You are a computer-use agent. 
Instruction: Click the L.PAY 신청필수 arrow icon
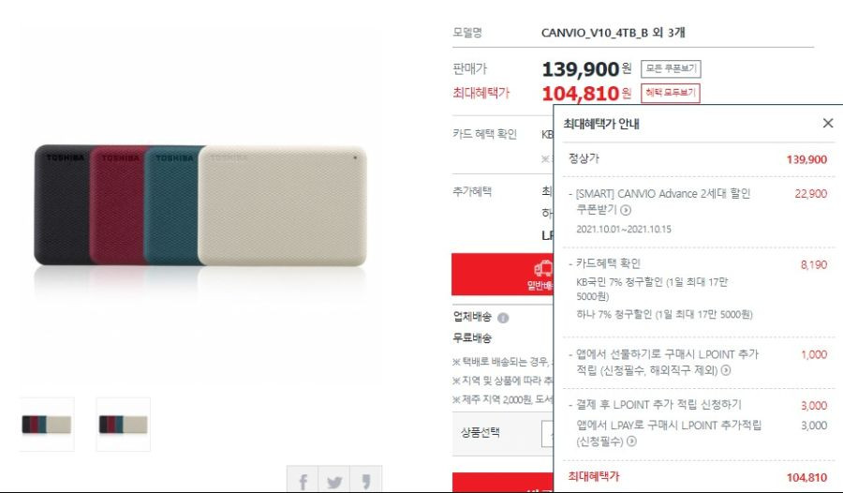631,441
